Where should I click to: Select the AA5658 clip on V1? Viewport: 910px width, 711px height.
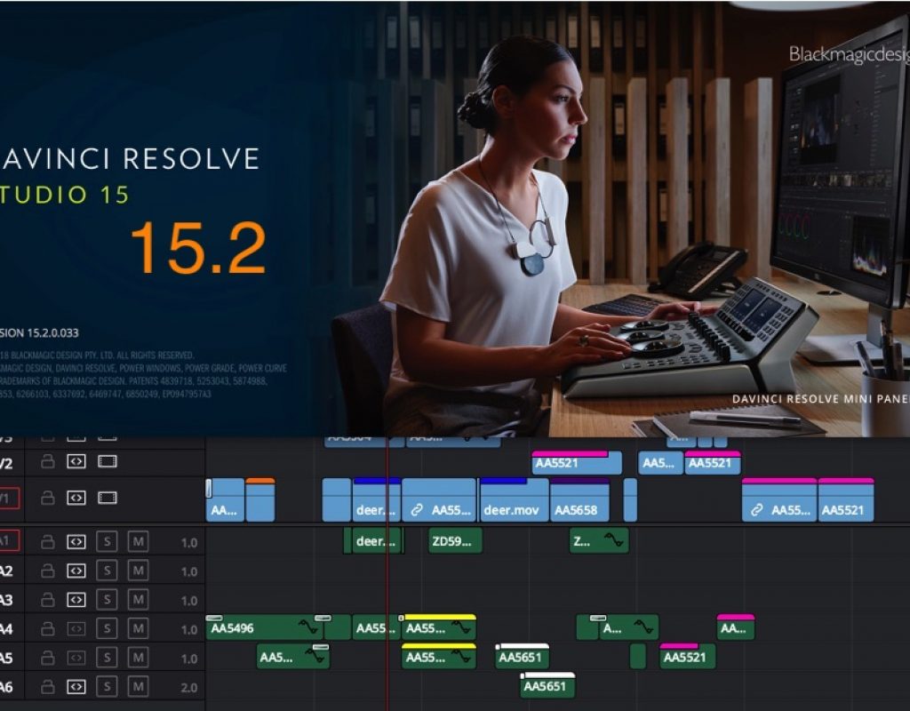click(579, 499)
